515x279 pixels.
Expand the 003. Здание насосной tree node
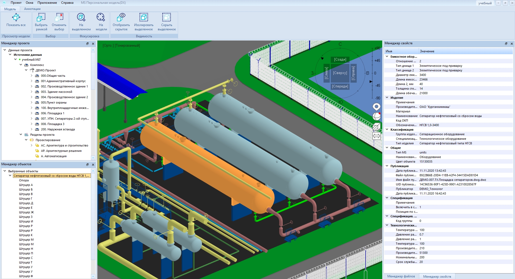coord(32,92)
